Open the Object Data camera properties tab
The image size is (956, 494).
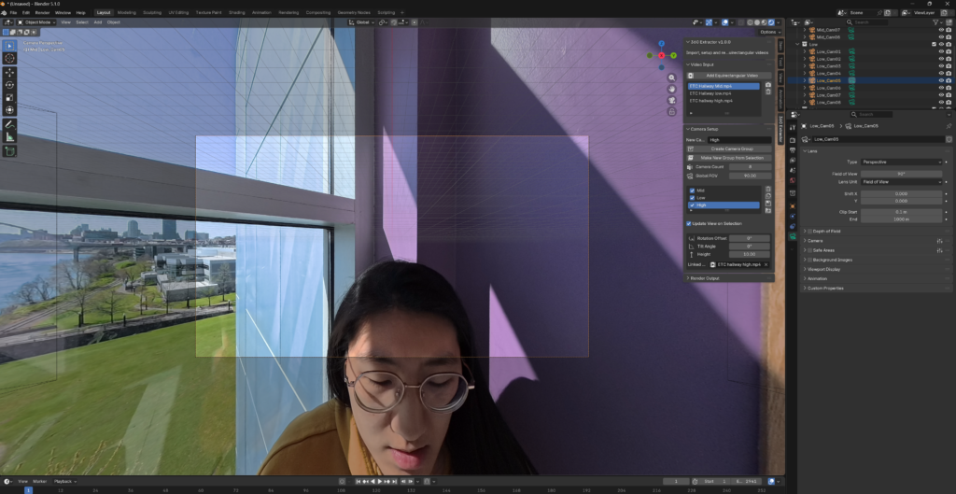pyautogui.click(x=792, y=236)
